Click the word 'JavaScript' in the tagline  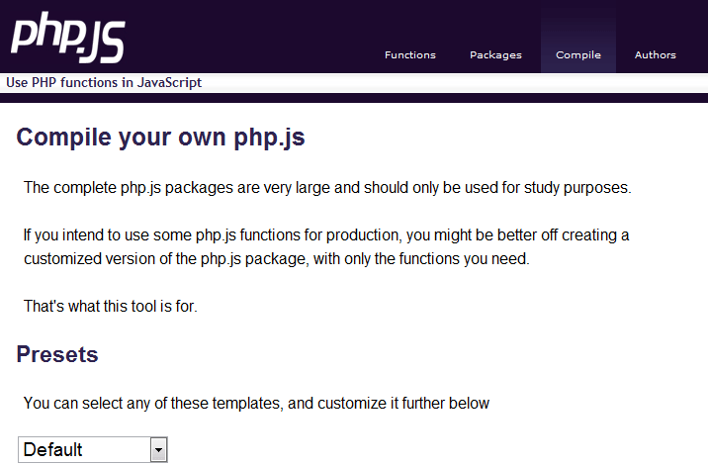169,83
